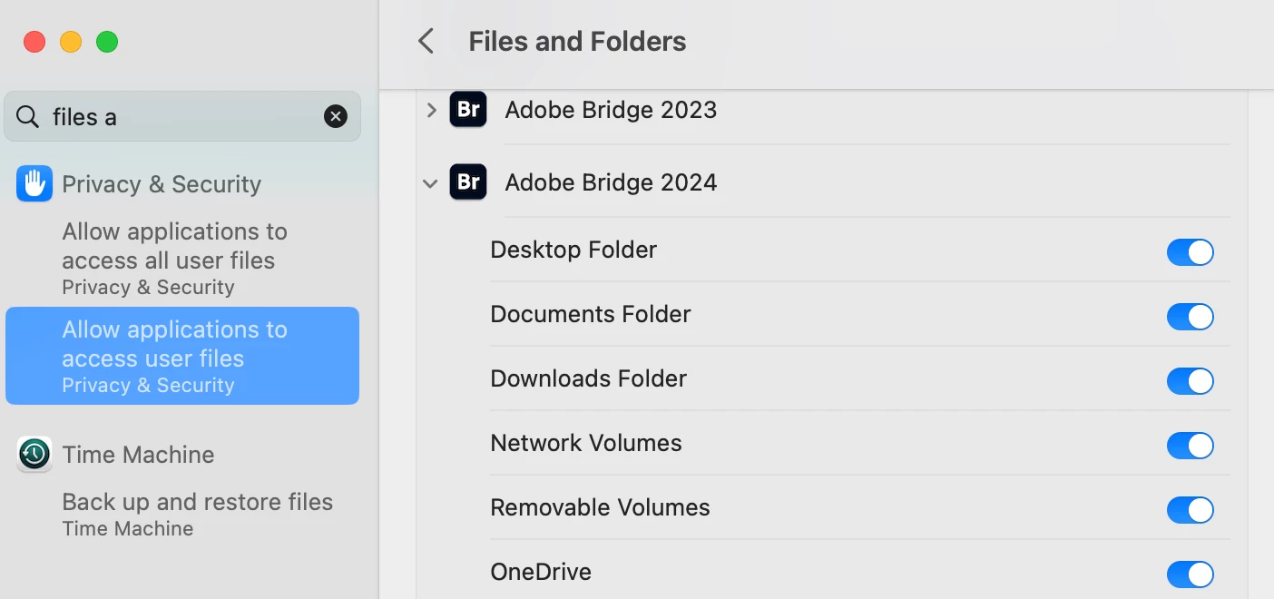The width and height of the screenshot is (1274, 599).
Task: Click the Privacy & Security hand icon
Action: click(x=34, y=184)
